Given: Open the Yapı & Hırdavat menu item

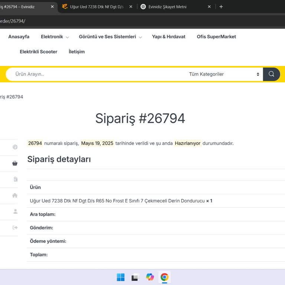Looking at the screenshot, I should [168, 37].
